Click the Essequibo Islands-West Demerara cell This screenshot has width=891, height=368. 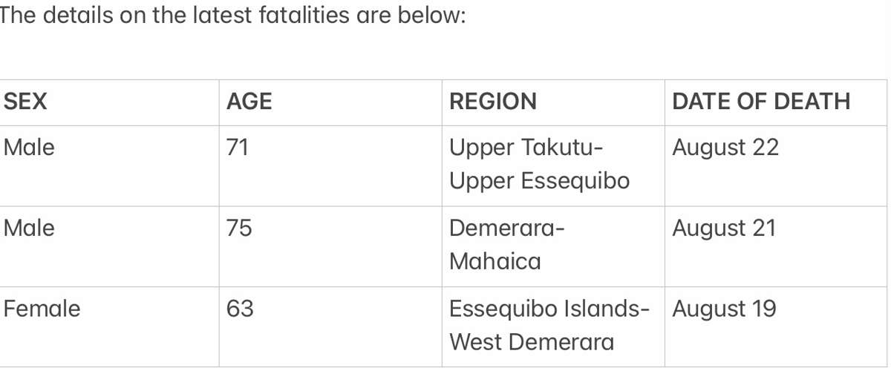[x=553, y=326]
